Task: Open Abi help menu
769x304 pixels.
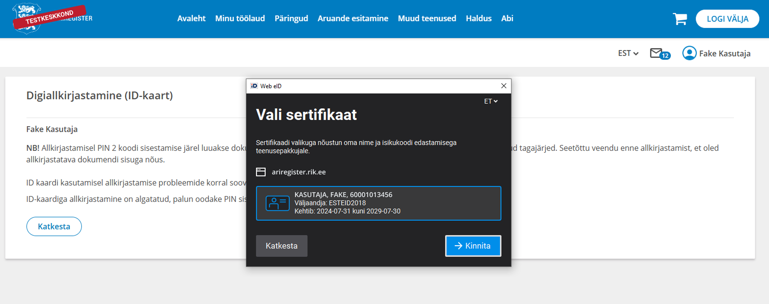Action: pos(507,18)
